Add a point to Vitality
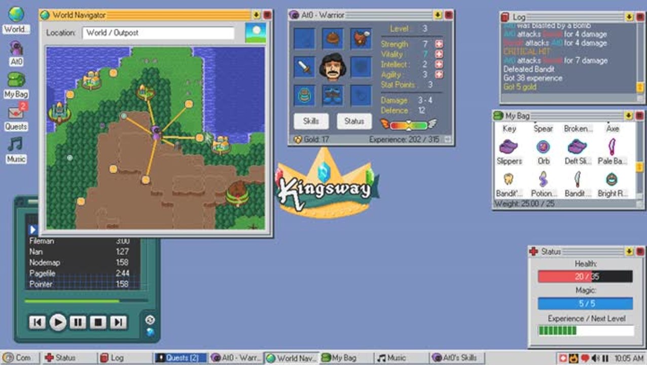The height and width of the screenshot is (365, 647). pyautogui.click(x=439, y=54)
